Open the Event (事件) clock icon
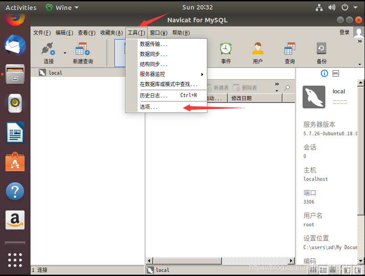This screenshot has width=365, height=276. [226, 53]
